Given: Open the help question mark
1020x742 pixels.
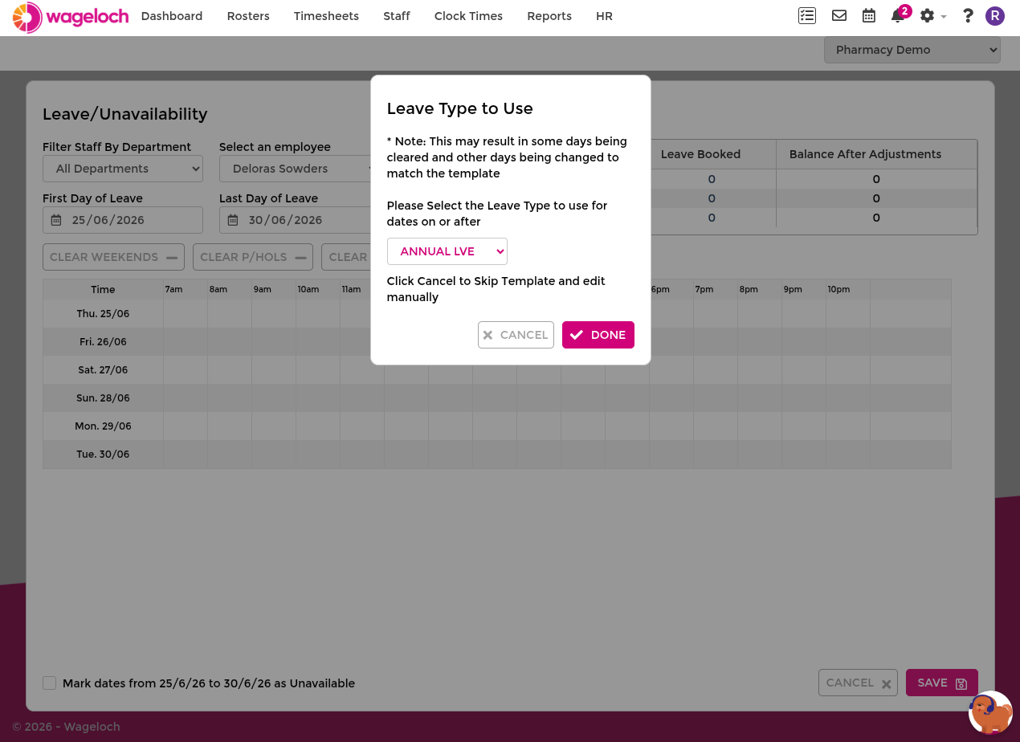Looking at the screenshot, I should tap(968, 16).
